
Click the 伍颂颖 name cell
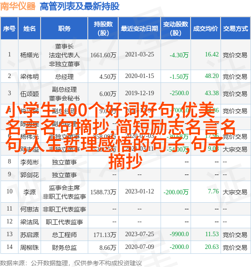pos(30,94)
